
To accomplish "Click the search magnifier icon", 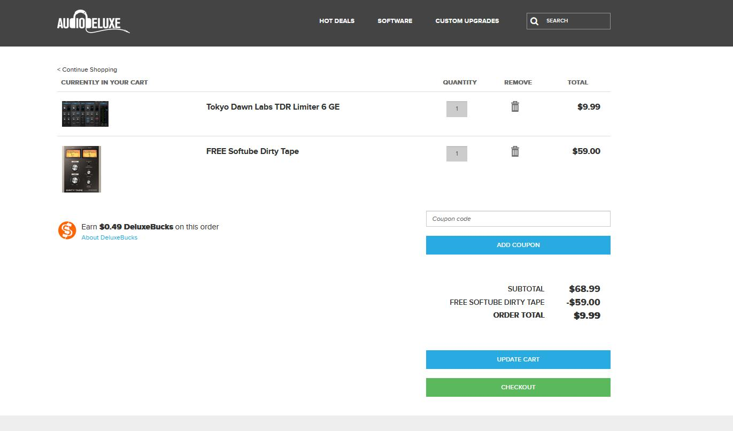I will (x=534, y=21).
